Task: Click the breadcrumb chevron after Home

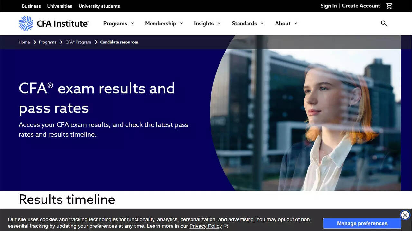Action: (x=34, y=42)
